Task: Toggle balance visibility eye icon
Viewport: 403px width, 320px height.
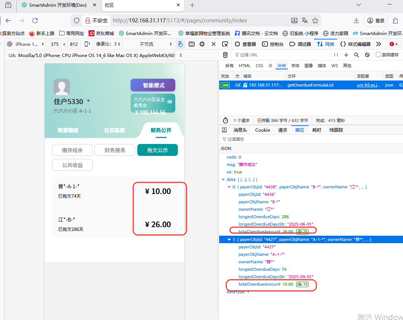Action: (x=170, y=102)
